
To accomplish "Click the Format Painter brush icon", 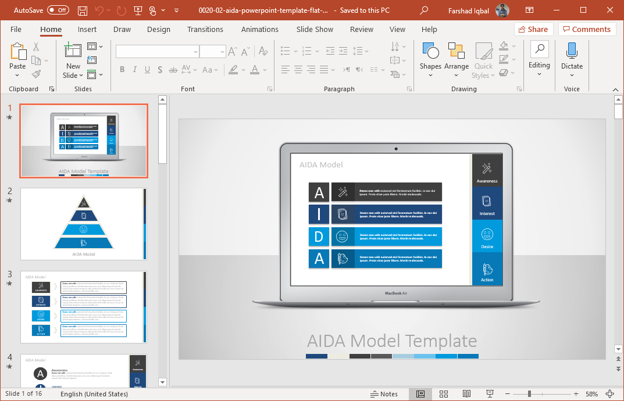I will [36, 74].
